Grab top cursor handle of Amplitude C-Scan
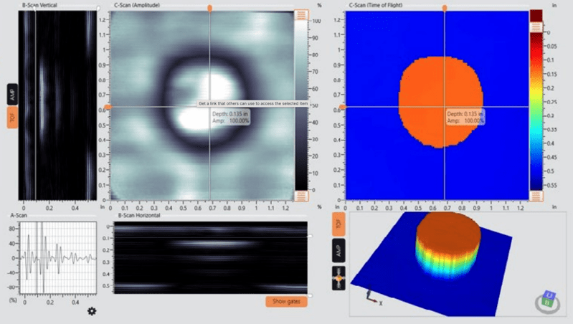Screen dimensions: 573x324 (209, 8)
